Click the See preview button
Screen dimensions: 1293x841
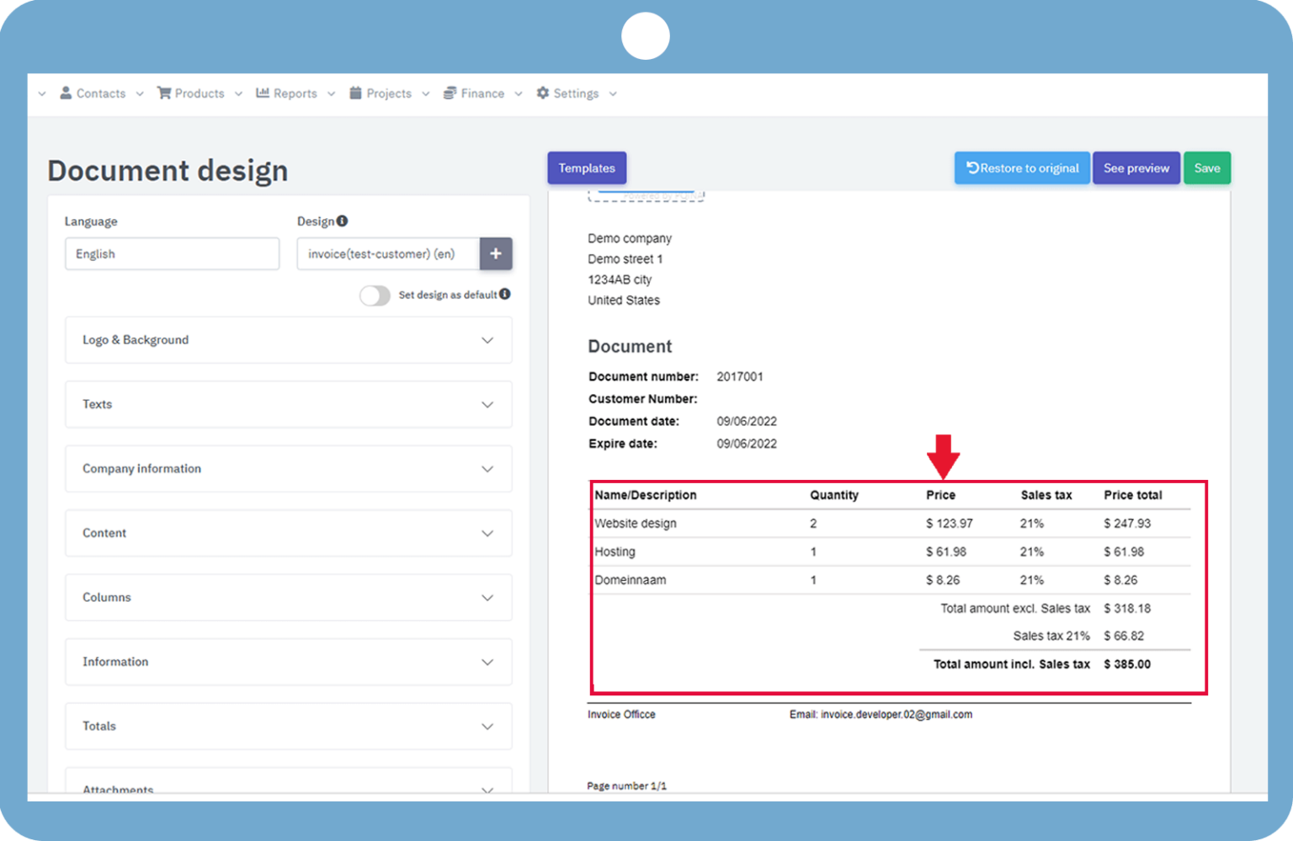tap(1136, 168)
